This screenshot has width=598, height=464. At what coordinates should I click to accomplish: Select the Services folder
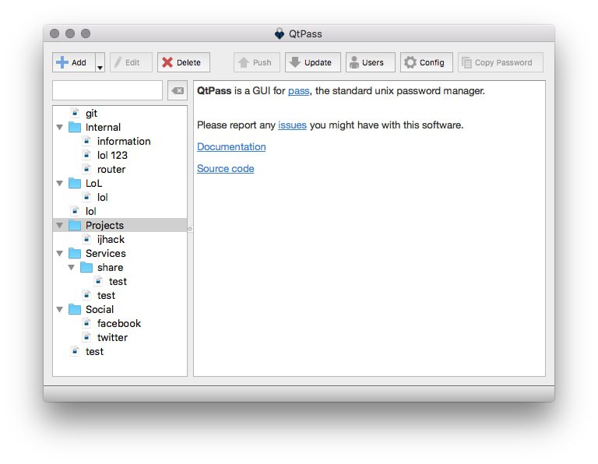click(x=106, y=254)
